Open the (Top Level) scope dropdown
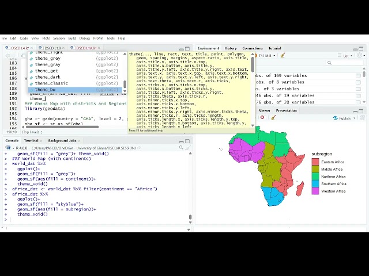Image resolution: width=369 pixels, height=276 pixels. tap(32, 132)
